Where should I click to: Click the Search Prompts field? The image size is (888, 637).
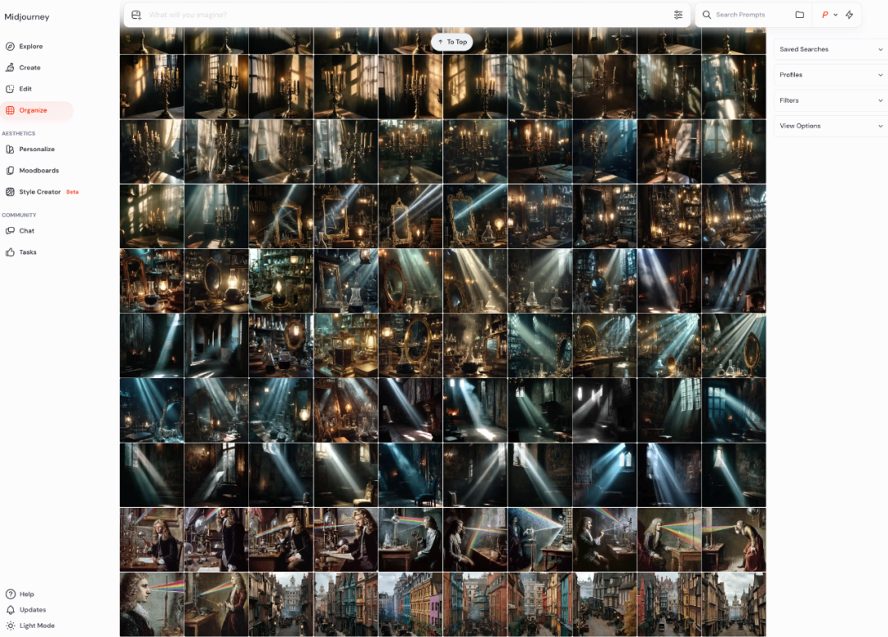(x=748, y=15)
